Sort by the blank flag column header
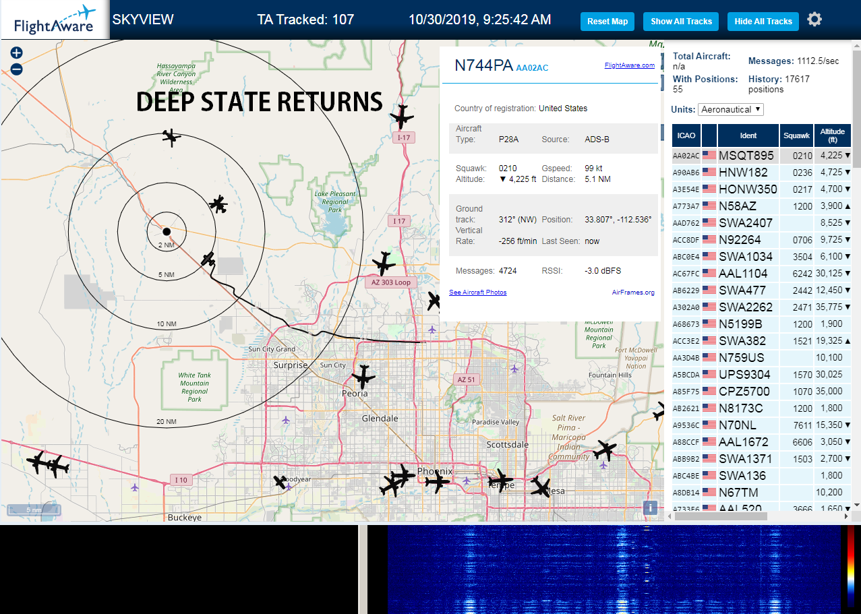 click(x=709, y=135)
